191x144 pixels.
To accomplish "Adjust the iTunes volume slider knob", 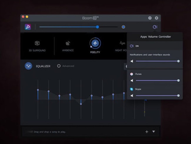I will coord(178,81).
